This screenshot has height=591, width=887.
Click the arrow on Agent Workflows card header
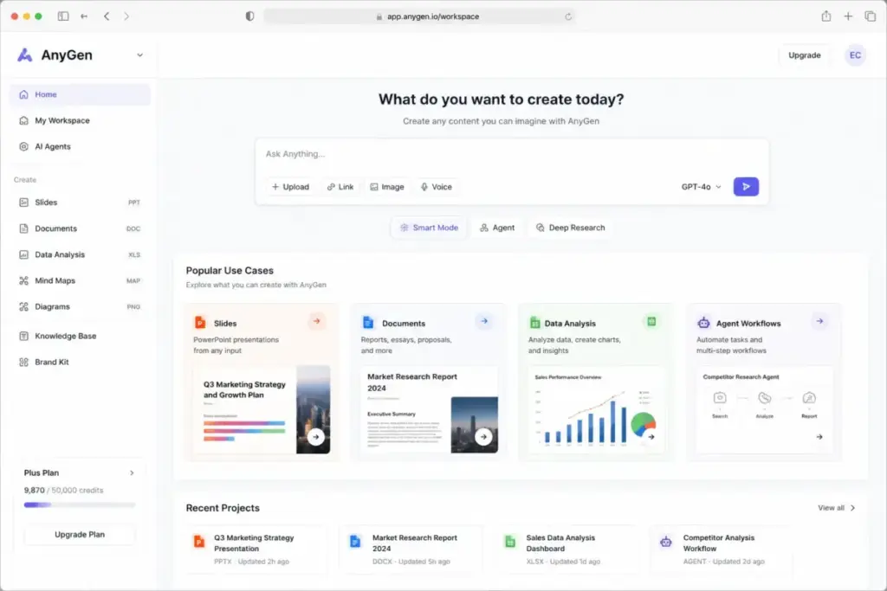point(819,321)
